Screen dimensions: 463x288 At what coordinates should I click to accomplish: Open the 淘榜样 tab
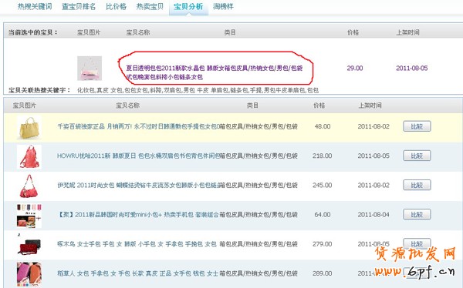(223, 6)
